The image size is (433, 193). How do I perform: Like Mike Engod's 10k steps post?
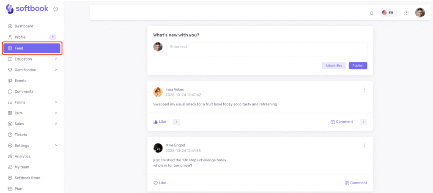tap(160, 183)
